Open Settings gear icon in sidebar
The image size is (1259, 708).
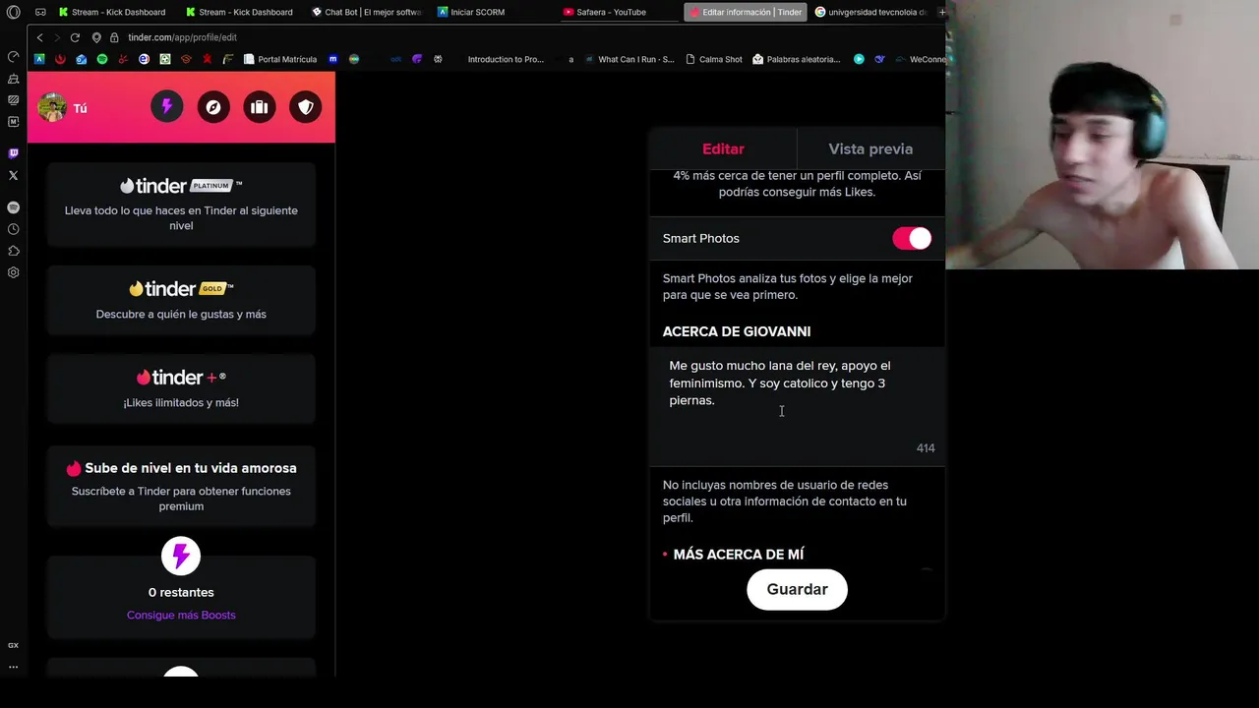(x=13, y=272)
